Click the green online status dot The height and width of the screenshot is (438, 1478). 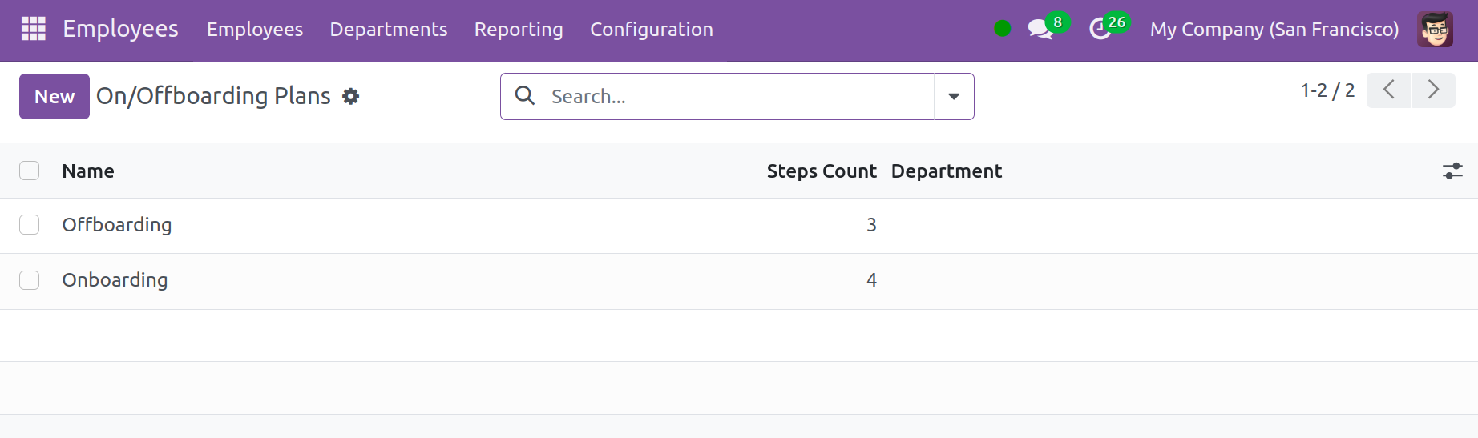click(1002, 29)
